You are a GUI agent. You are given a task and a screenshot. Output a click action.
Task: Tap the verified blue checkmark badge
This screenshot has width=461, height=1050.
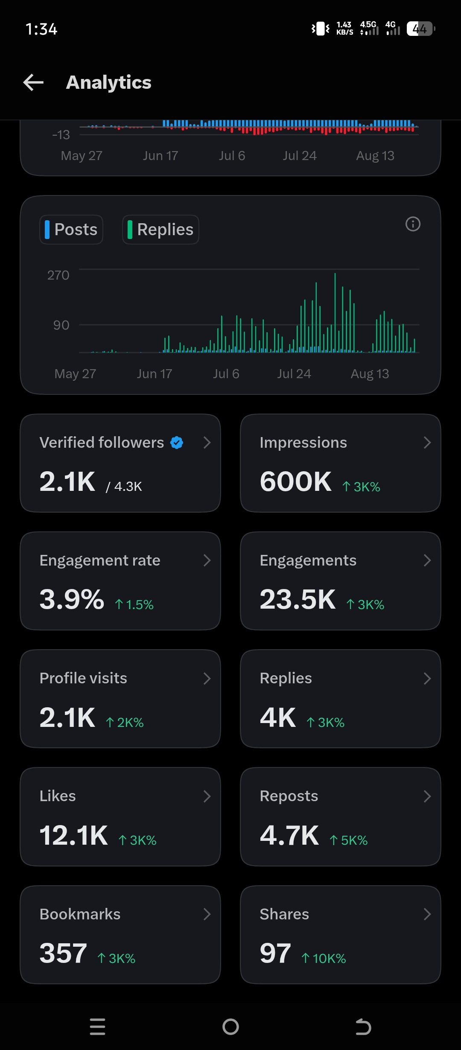tap(177, 443)
